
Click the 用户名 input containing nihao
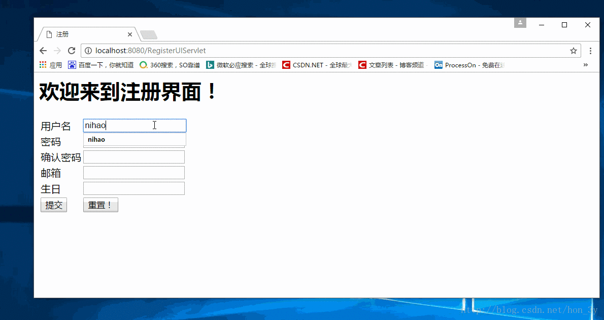tap(135, 126)
